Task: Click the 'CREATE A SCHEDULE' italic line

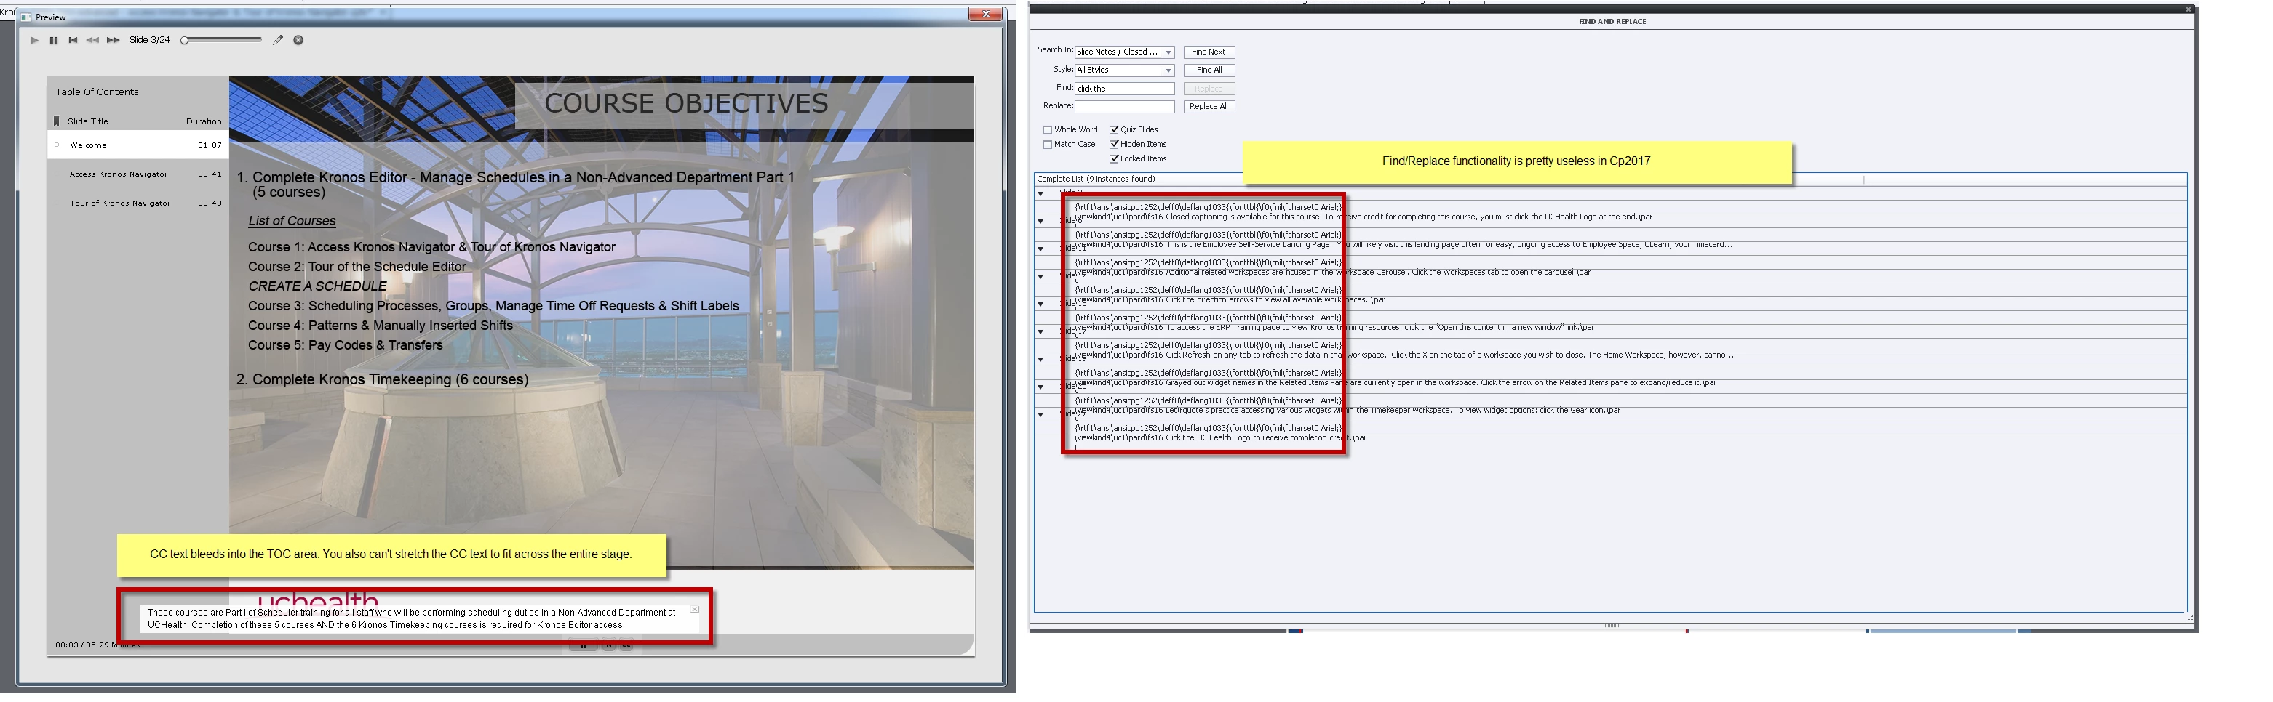Action: (318, 286)
